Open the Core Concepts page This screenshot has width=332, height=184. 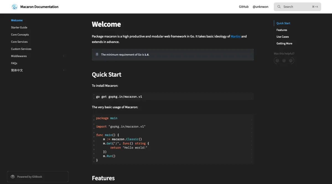tap(20, 35)
